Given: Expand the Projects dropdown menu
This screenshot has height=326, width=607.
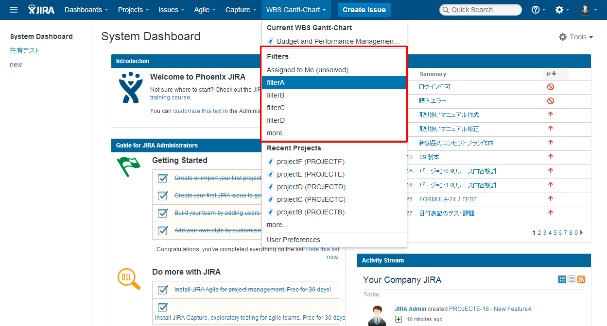Looking at the screenshot, I should pos(133,10).
